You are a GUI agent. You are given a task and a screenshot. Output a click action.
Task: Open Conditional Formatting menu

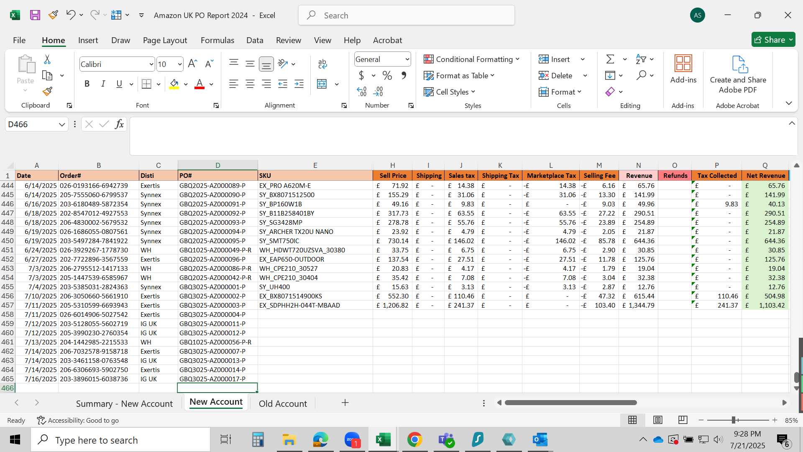471,59
